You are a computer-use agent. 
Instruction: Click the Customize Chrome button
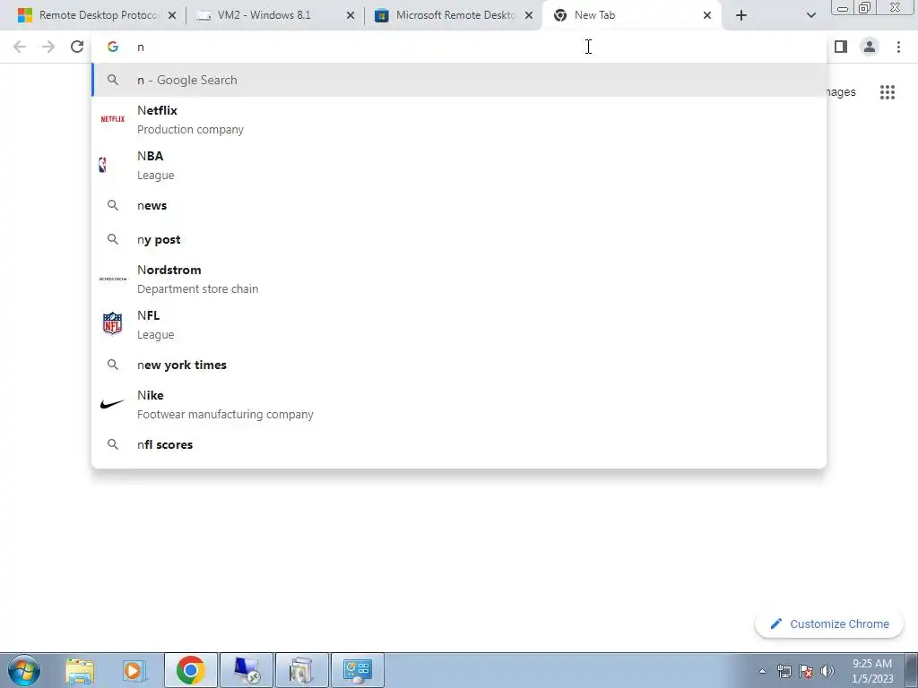[x=829, y=624]
